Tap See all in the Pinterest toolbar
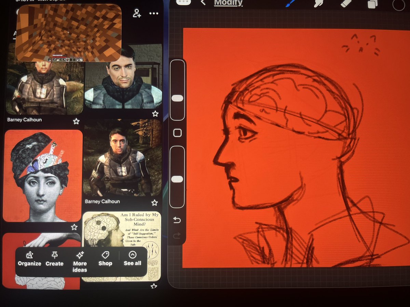Screen dimensions: 410x307 tap(133, 259)
